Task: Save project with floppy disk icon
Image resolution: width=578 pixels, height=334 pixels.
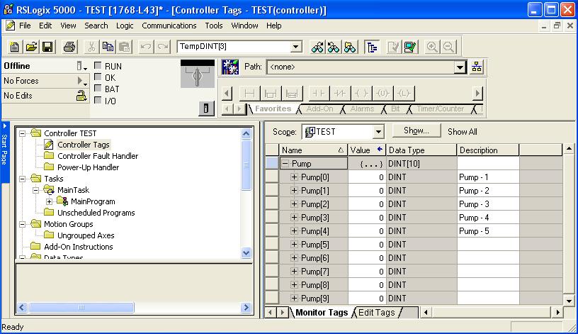Action: click(47, 47)
